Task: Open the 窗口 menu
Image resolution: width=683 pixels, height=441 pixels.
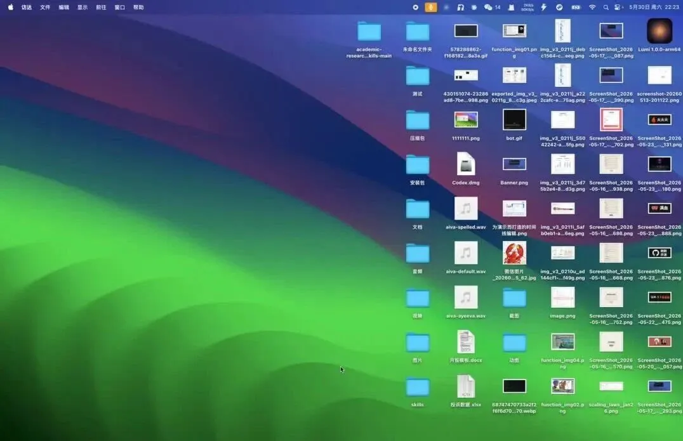Action: pyautogui.click(x=120, y=8)
